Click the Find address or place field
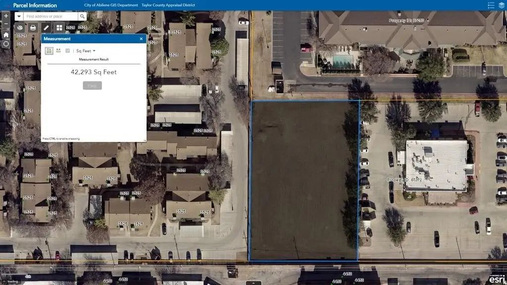Image resolution: width=507 pixels, height=285 pixels. coord(51,16)
